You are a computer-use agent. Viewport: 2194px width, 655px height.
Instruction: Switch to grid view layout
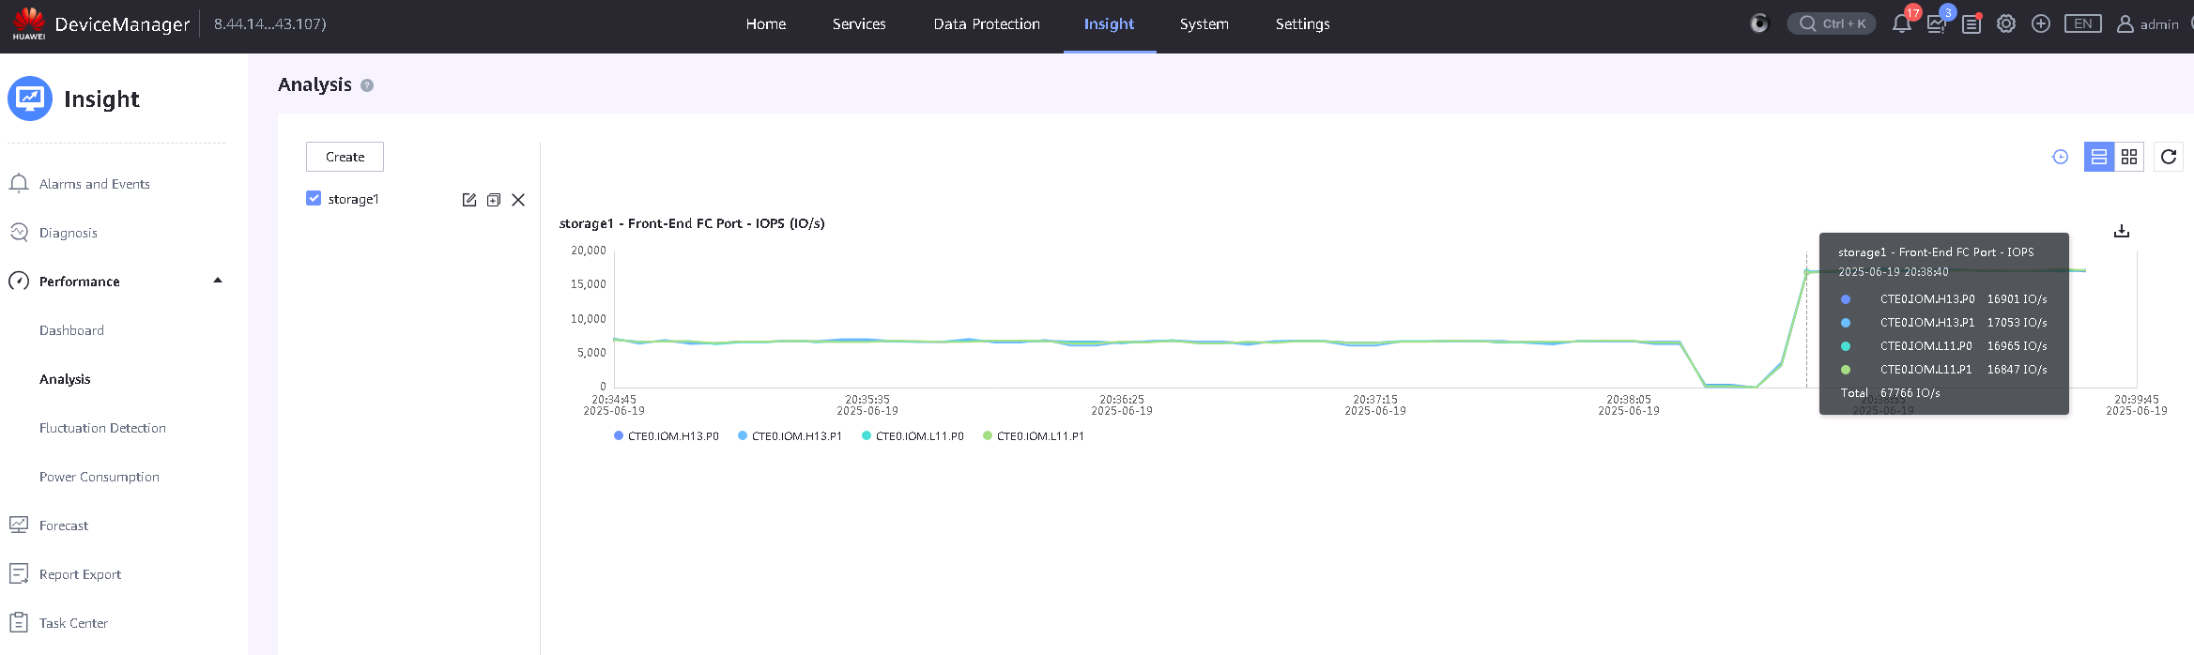tap(2129, 157)
